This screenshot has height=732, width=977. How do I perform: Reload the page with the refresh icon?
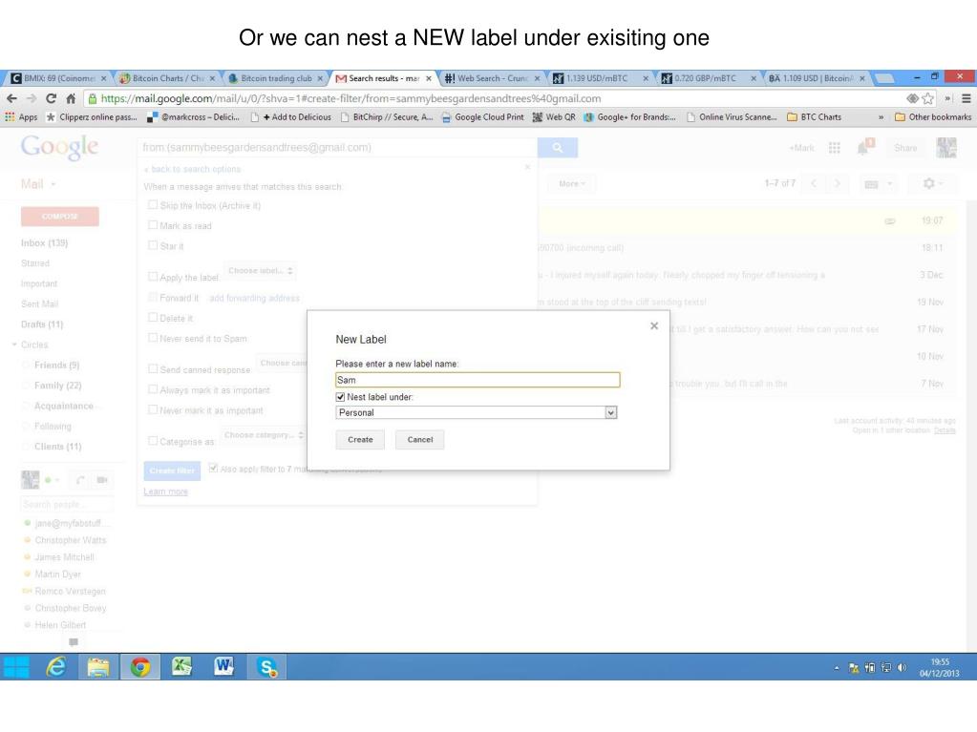coord(51,98)
